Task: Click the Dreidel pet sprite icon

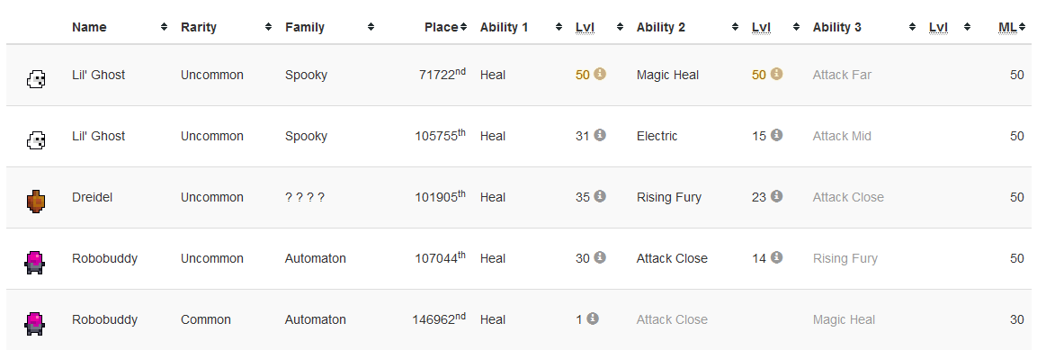Action: 36,201
